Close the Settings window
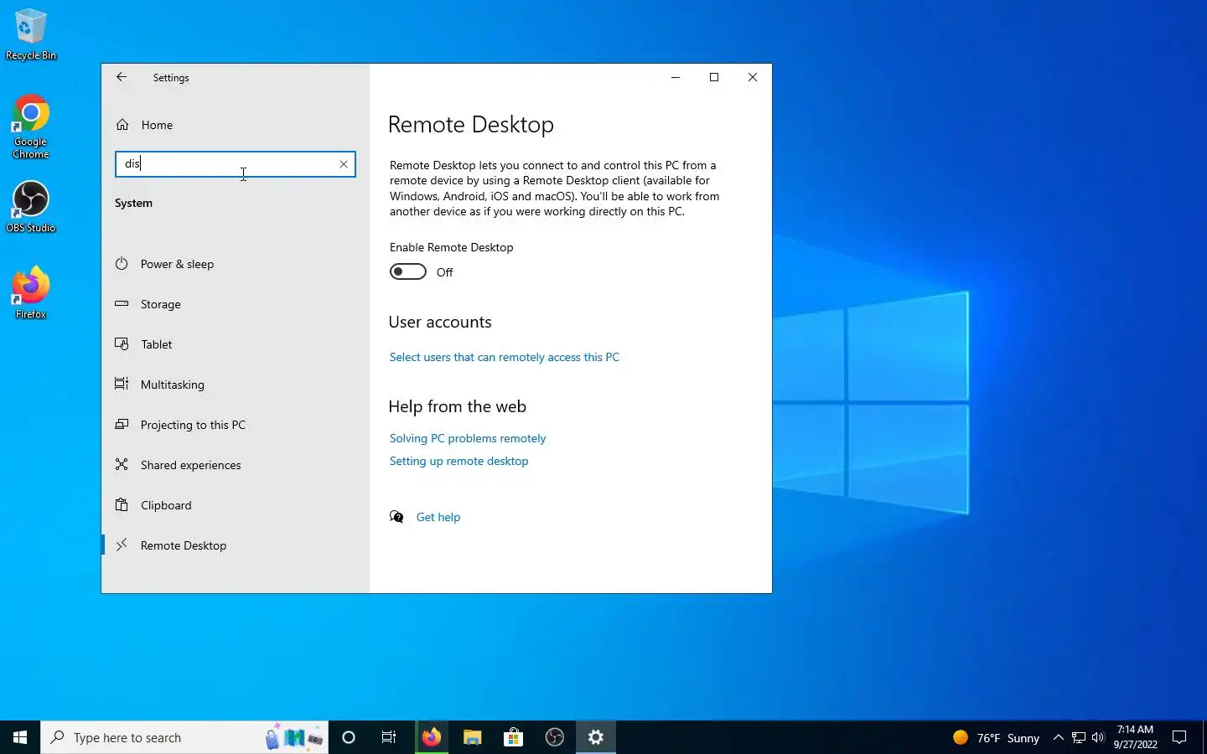1207x754 pixels. pyautogui.click(x=753, y=77)
